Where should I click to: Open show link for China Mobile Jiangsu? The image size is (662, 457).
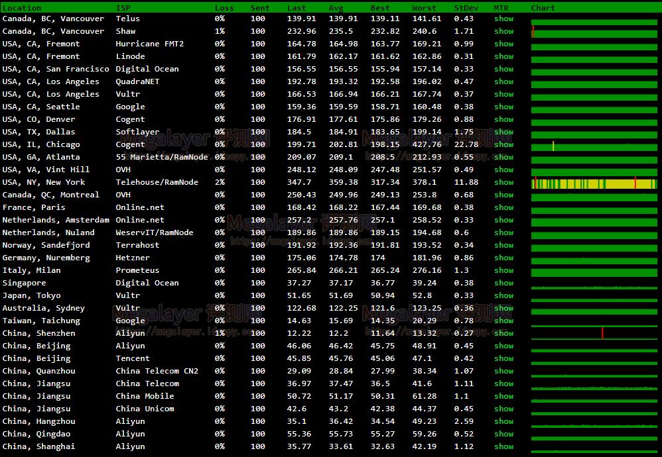pos(503,396)
